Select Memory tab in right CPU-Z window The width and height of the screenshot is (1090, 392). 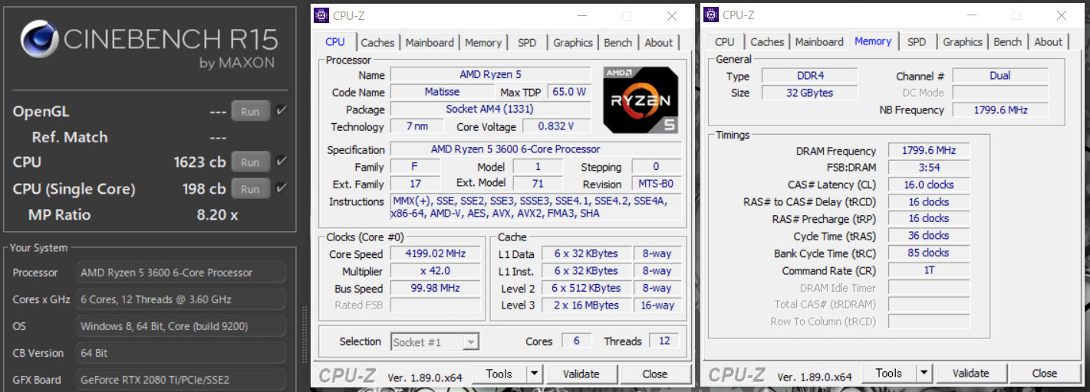click(873, 41)
